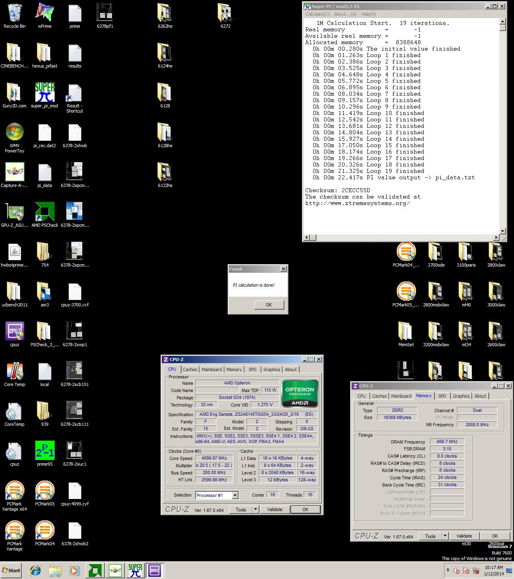The width and height of the screenshot is (514, 579).
Task: Click Tools button in left CPU-Z window
Action: pyautogui.click(x=241, y=509)
